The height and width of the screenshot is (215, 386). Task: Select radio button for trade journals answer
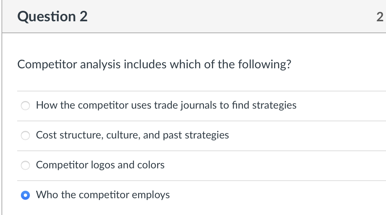click(25, 106)
